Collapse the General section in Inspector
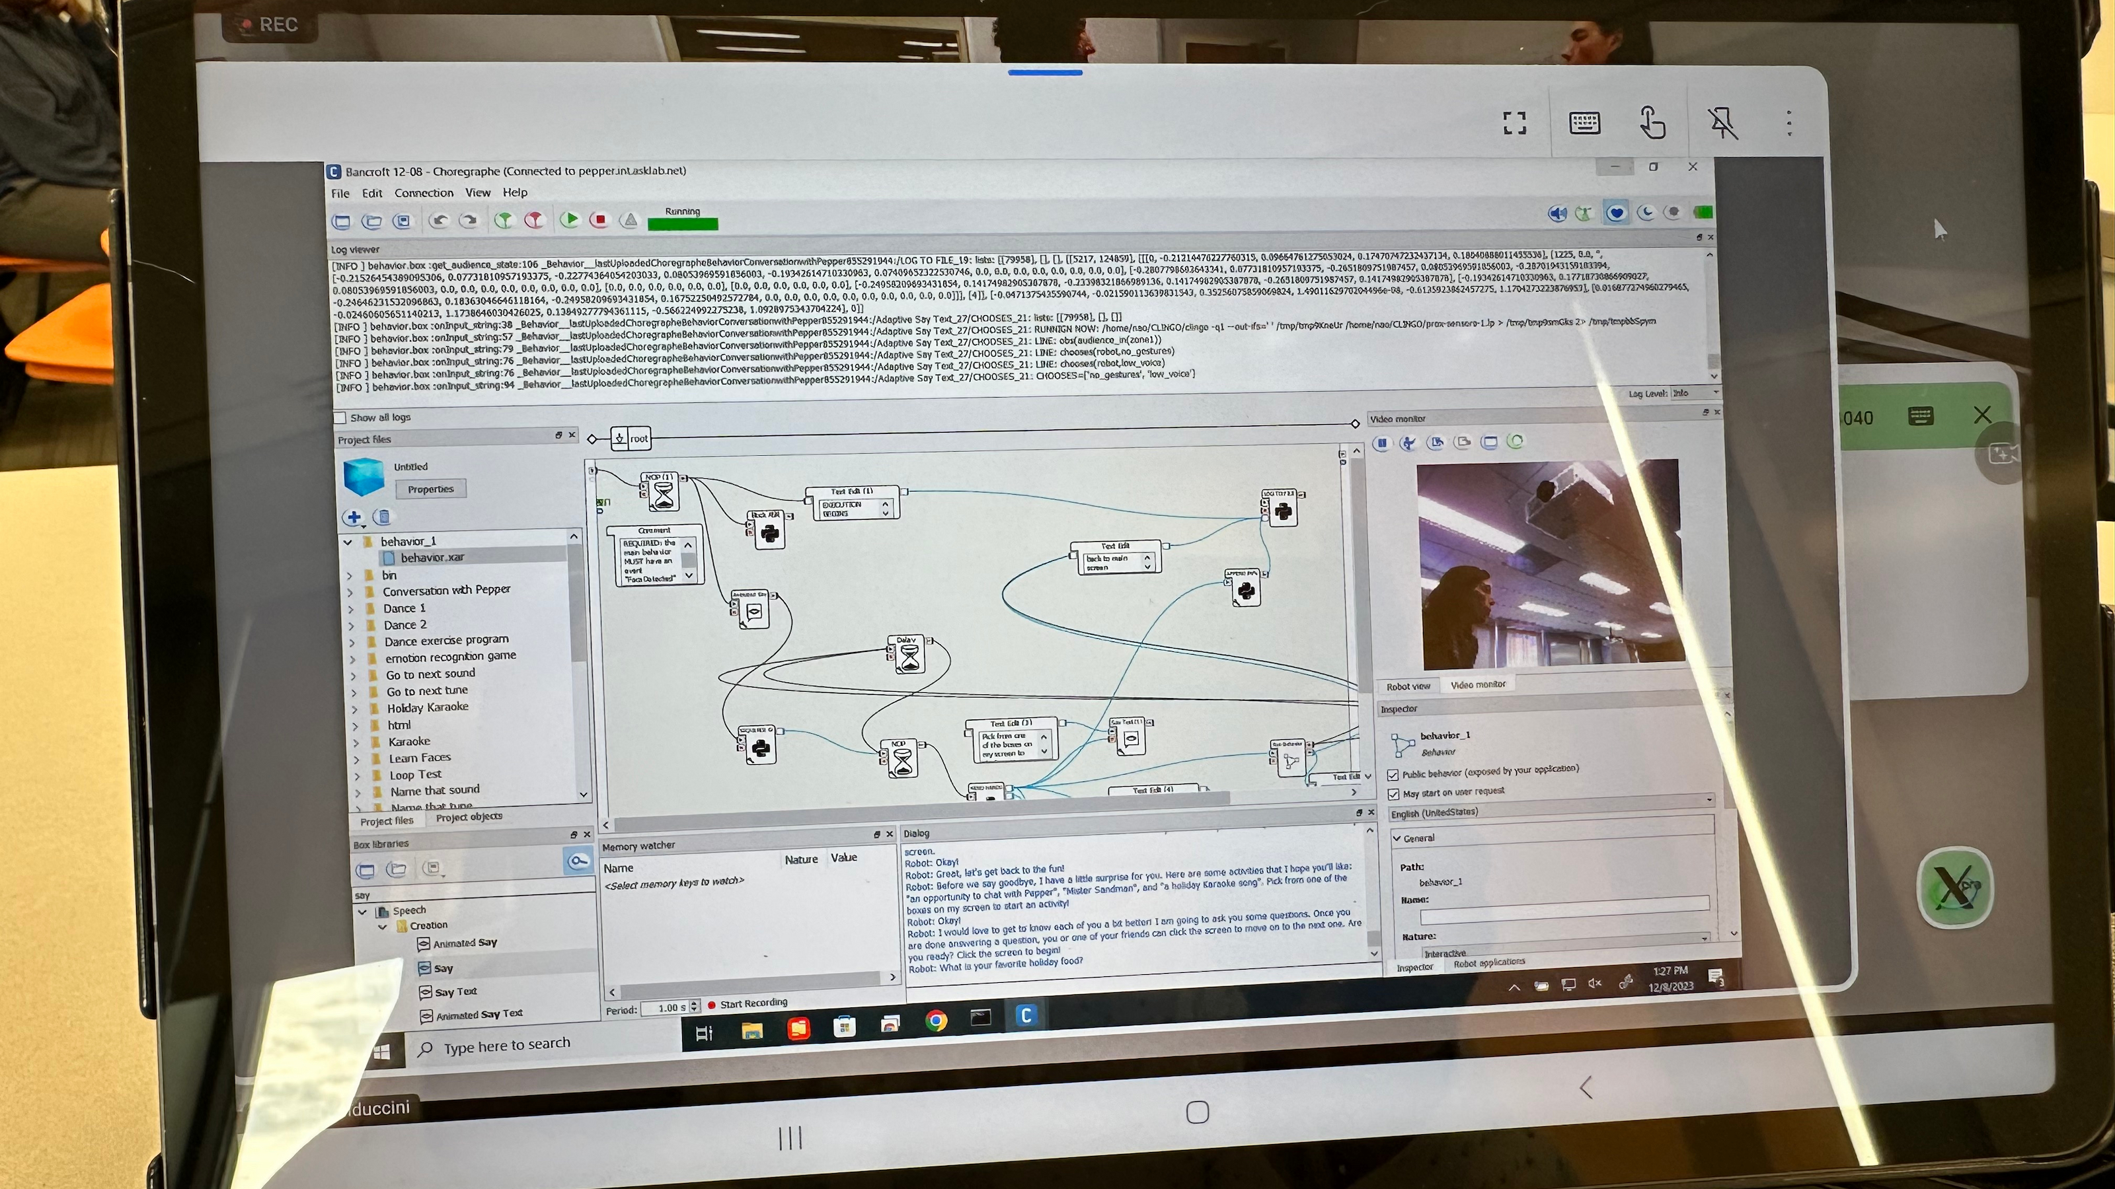 pyautogui.click(x=1397, y=838)
